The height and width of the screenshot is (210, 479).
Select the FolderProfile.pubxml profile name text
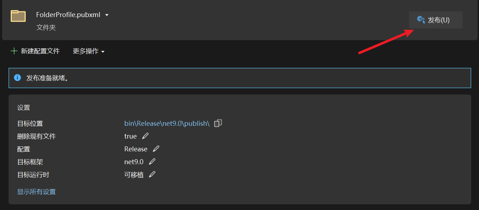pyautogui.click(x=68, y=15)
